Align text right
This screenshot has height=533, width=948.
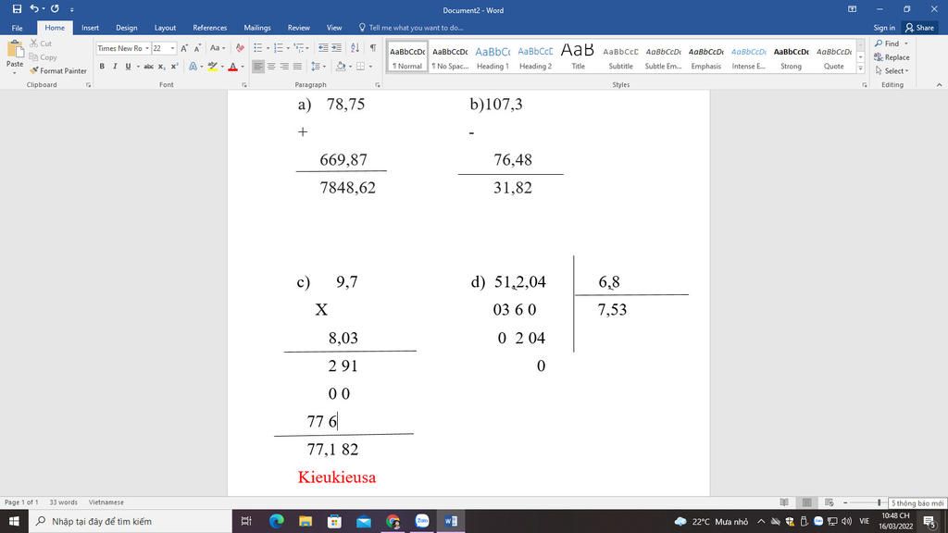[x=284, y=67]
